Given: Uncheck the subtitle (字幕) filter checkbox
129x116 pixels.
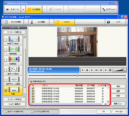Looking at the screenshot, I should 6,91.
